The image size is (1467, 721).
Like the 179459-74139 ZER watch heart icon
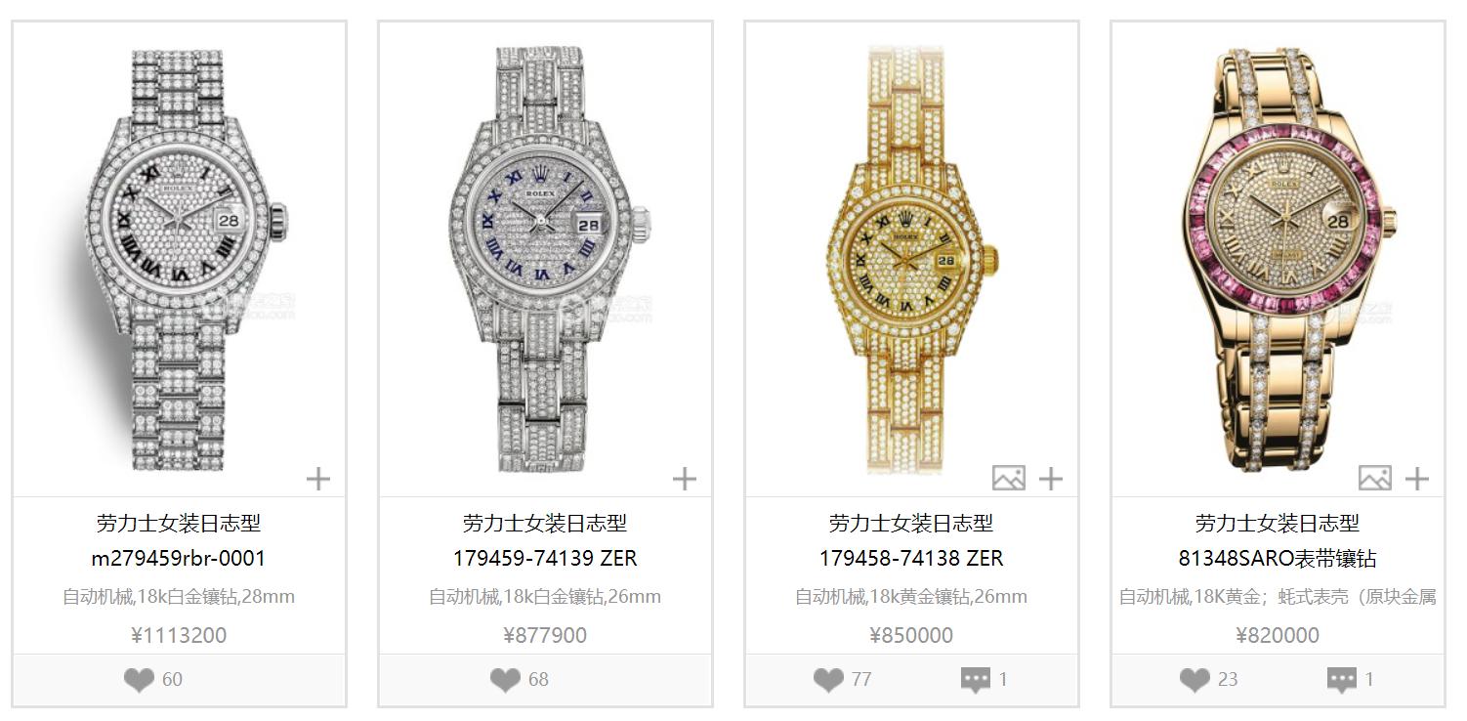(x=505, y=680)
